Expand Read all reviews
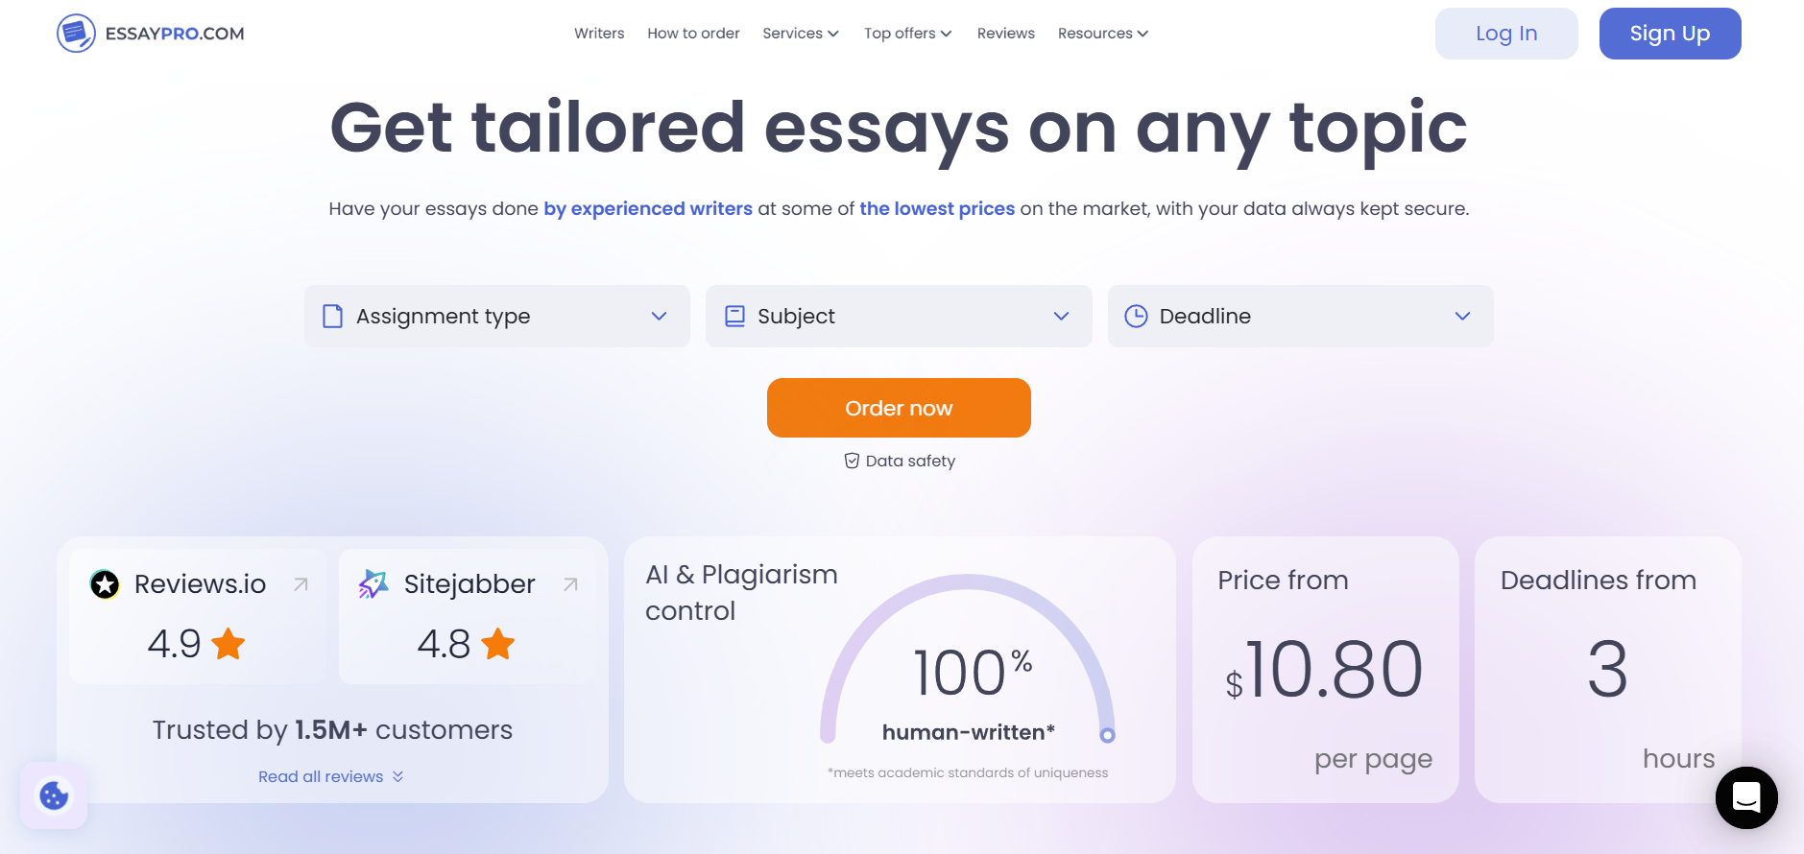This screenshot has width=1804, height=854. [x=330, y=776]
